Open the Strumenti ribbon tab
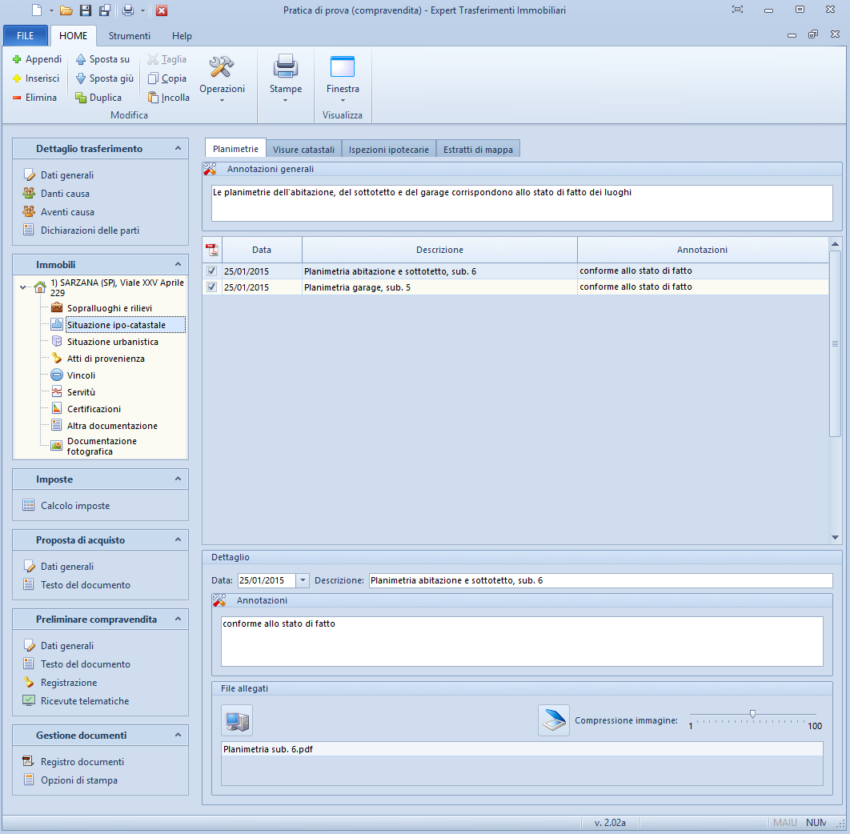 pyautogui.click(x=129, y=36)
